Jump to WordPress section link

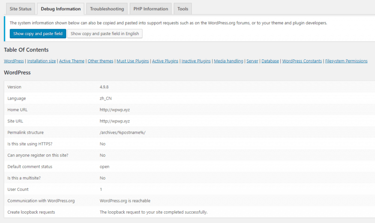14,61
